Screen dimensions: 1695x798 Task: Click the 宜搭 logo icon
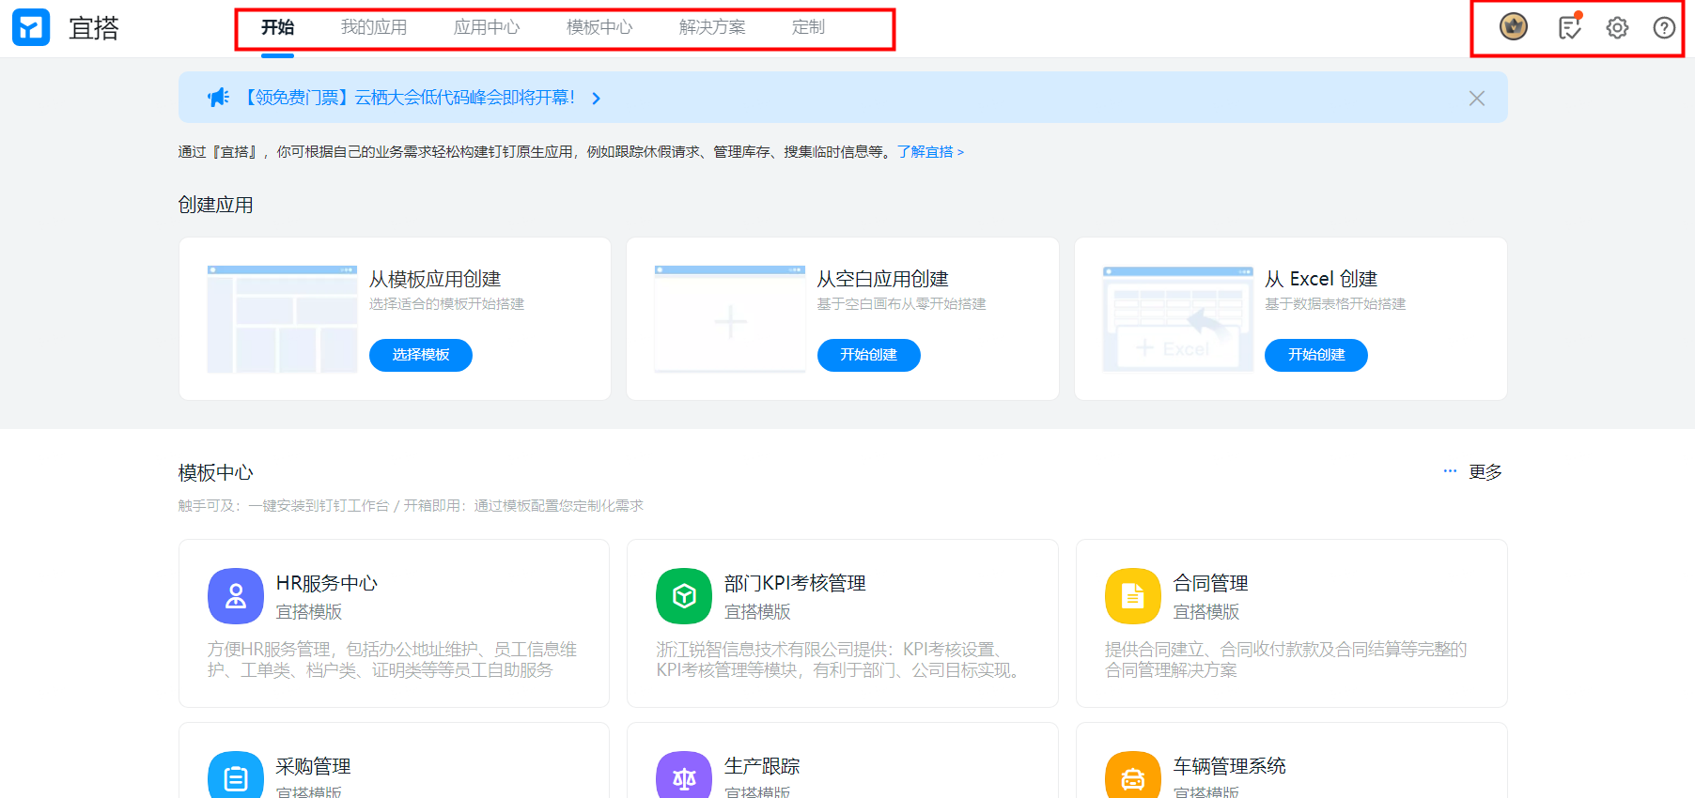tap(31, 28)
